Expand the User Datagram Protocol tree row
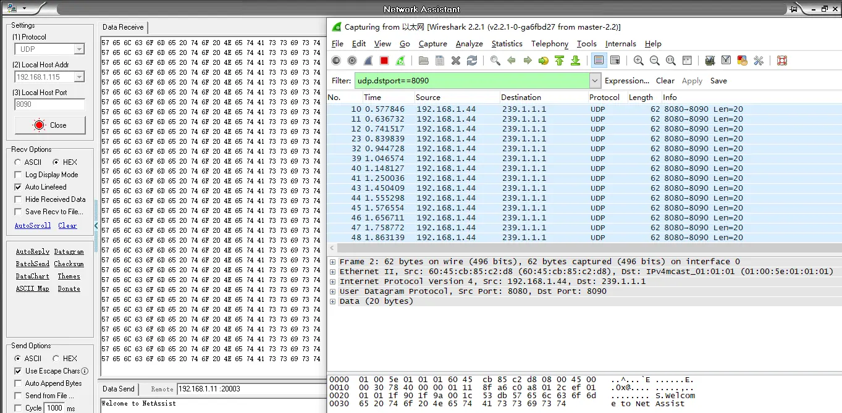The width and height of the screenshot is (842, 413). [x=333, y=291]
